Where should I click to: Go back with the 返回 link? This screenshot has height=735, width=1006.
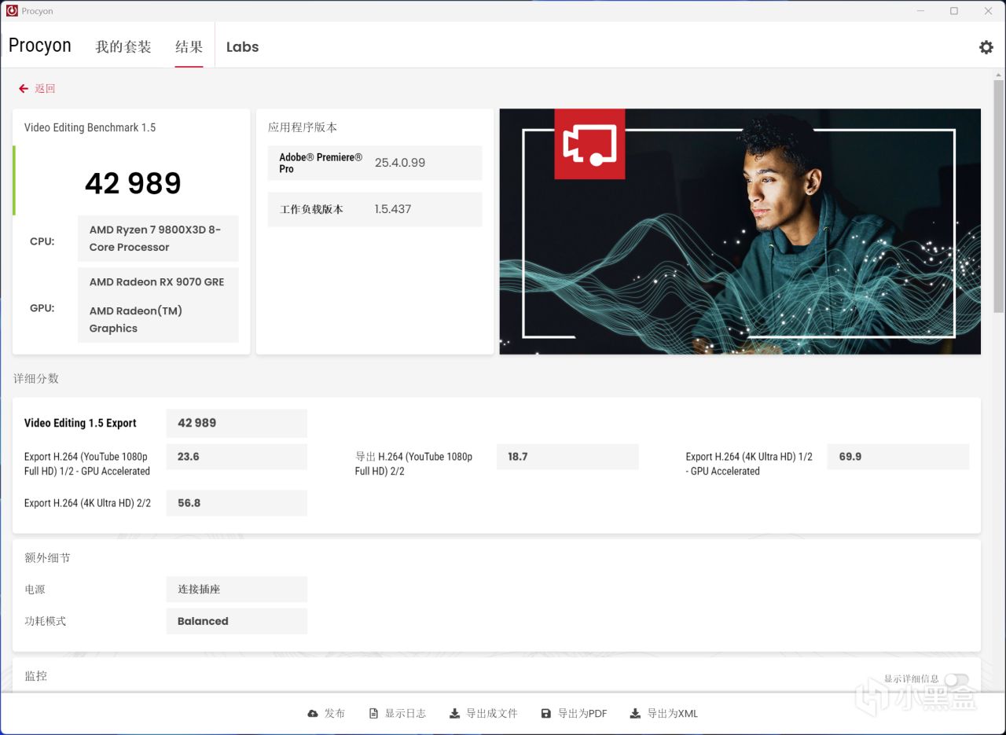[x=45, y=89]
